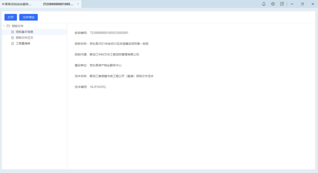Open the notifications bell icon
Viewport: 318px width, 173px height.
(264, 4)
